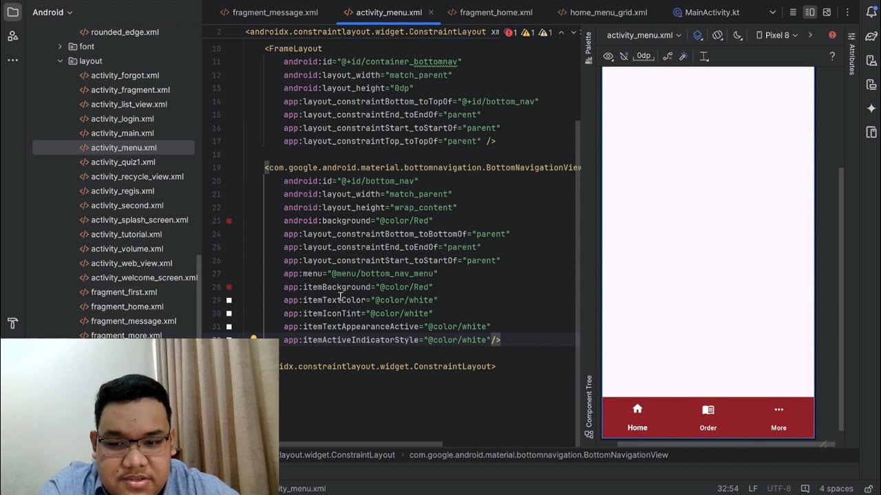Click the Clear Constraints icon

(668, 56)
